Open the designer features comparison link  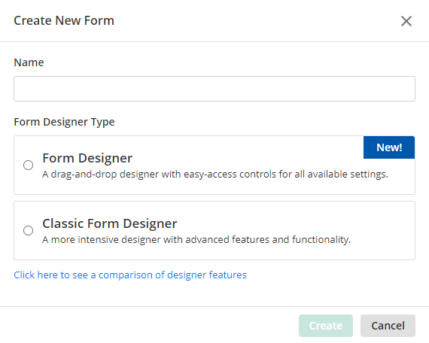(130, 275)
